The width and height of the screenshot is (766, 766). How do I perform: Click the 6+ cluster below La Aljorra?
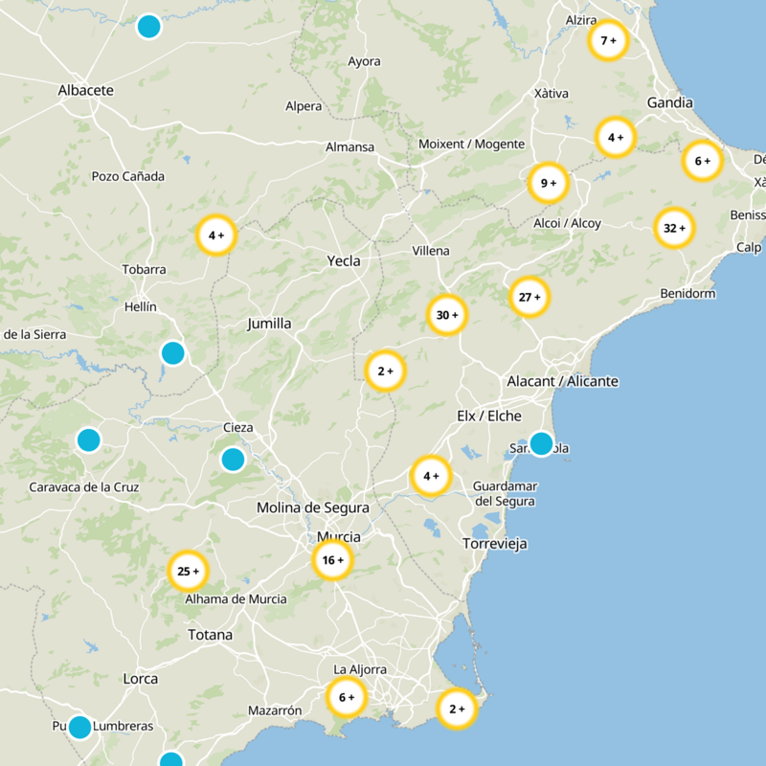(x=347, y=698)
